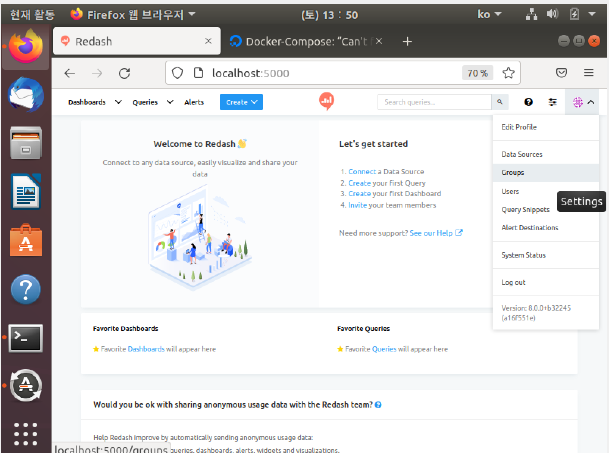Reload the page with the refresh icon
The image size is (609, 453).
pos(124,73)
